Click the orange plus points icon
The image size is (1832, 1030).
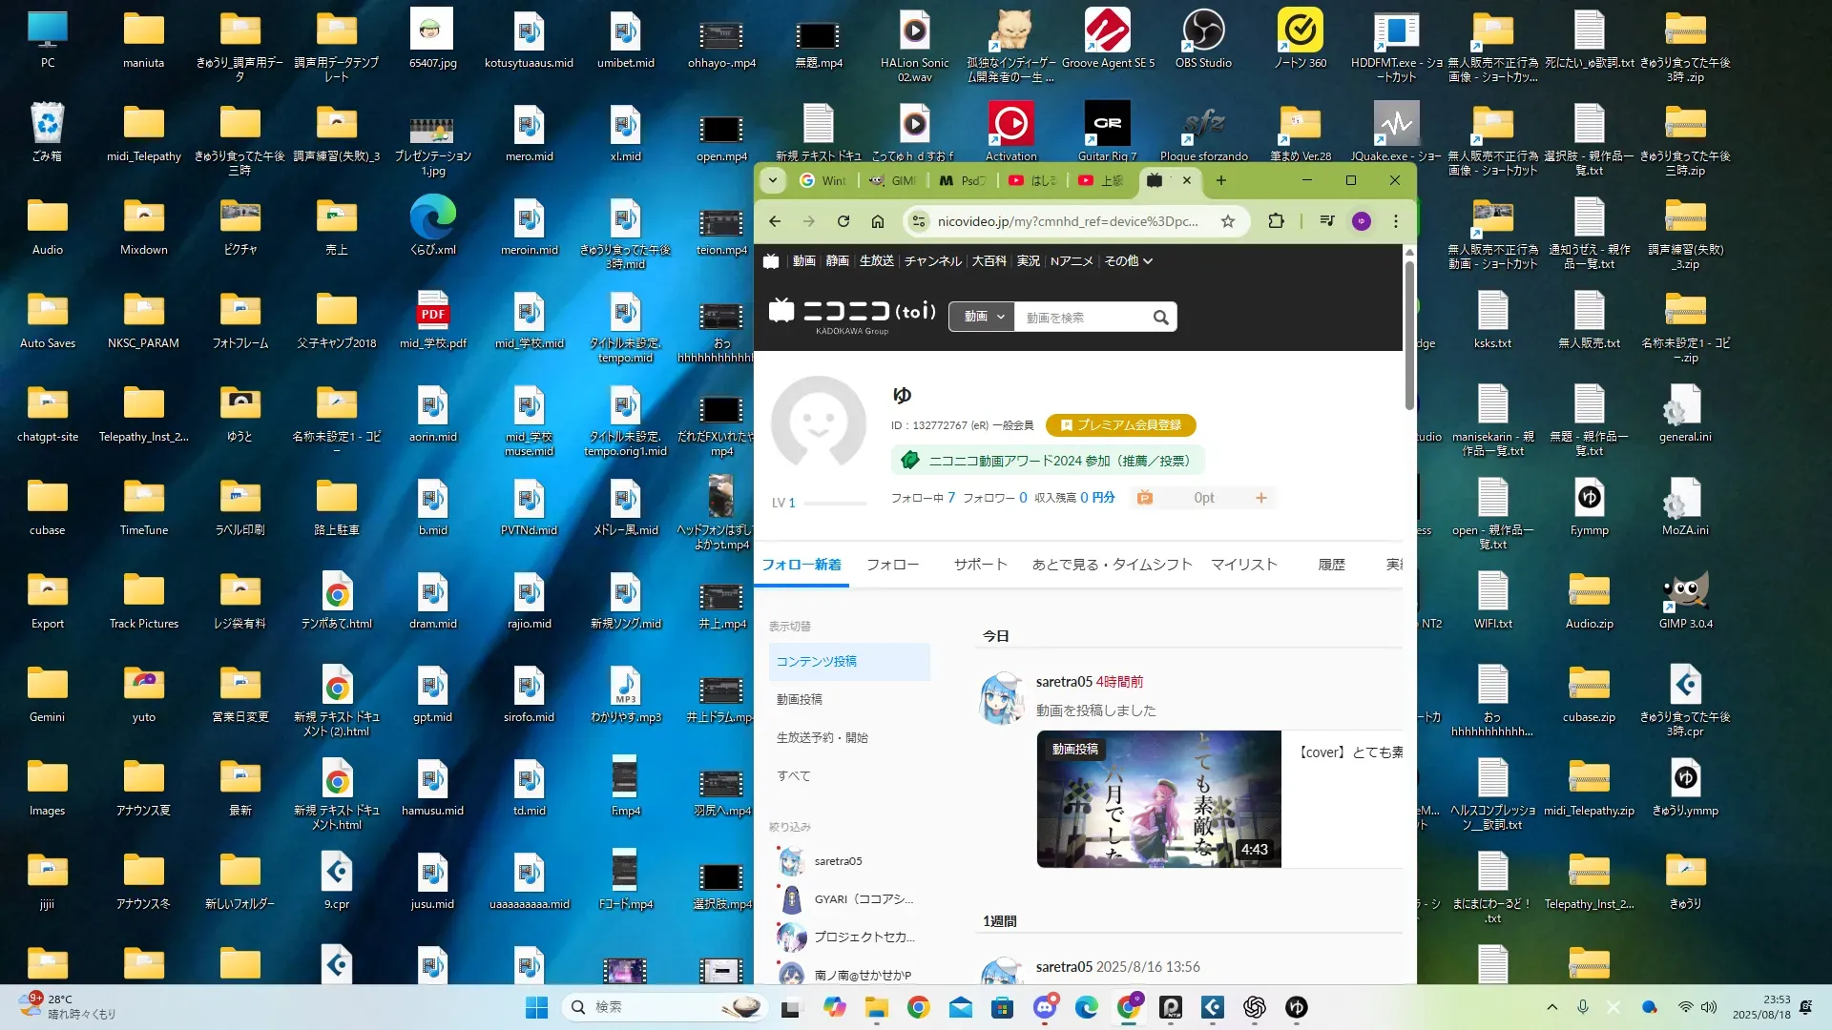[x=1260, y=498]
